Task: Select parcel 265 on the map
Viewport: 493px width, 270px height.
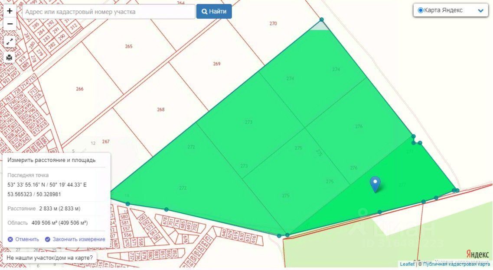Action: pyautogui.click(x=129, y=46)
